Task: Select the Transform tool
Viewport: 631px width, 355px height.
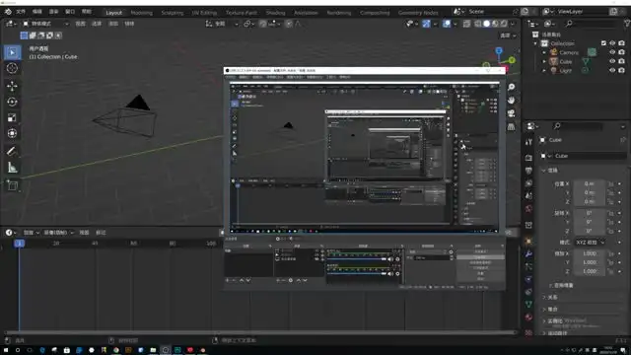Action: 12,133
